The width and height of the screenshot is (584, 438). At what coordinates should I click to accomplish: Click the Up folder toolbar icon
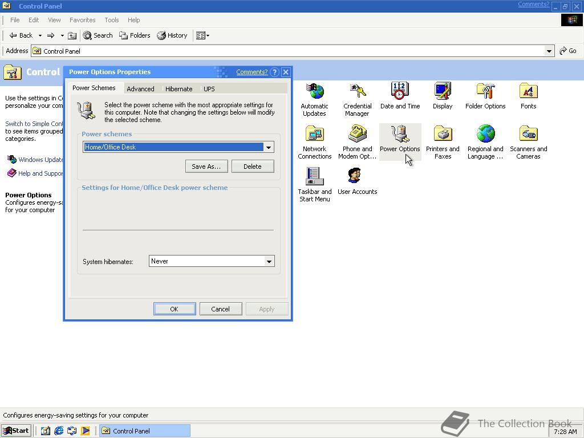[72, 35]
